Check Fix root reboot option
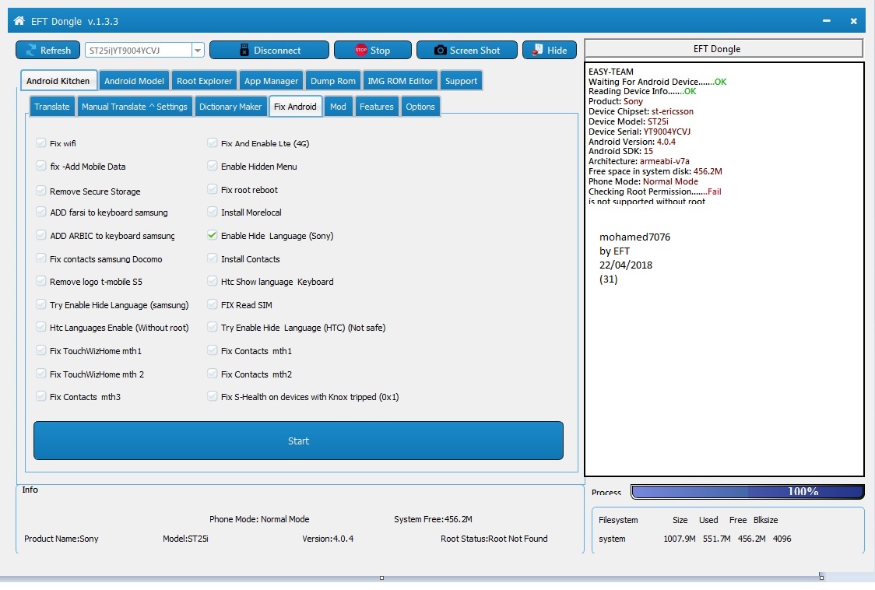Screen dimensions: 875x590 pyautogui.click(x=212, y=189)
